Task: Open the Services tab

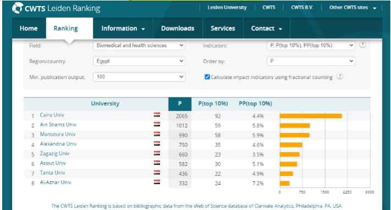Action: [x=223, y=29]
